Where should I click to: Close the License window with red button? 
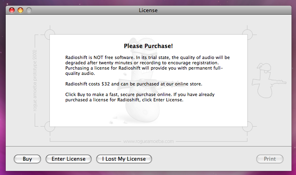pos(12,10)
